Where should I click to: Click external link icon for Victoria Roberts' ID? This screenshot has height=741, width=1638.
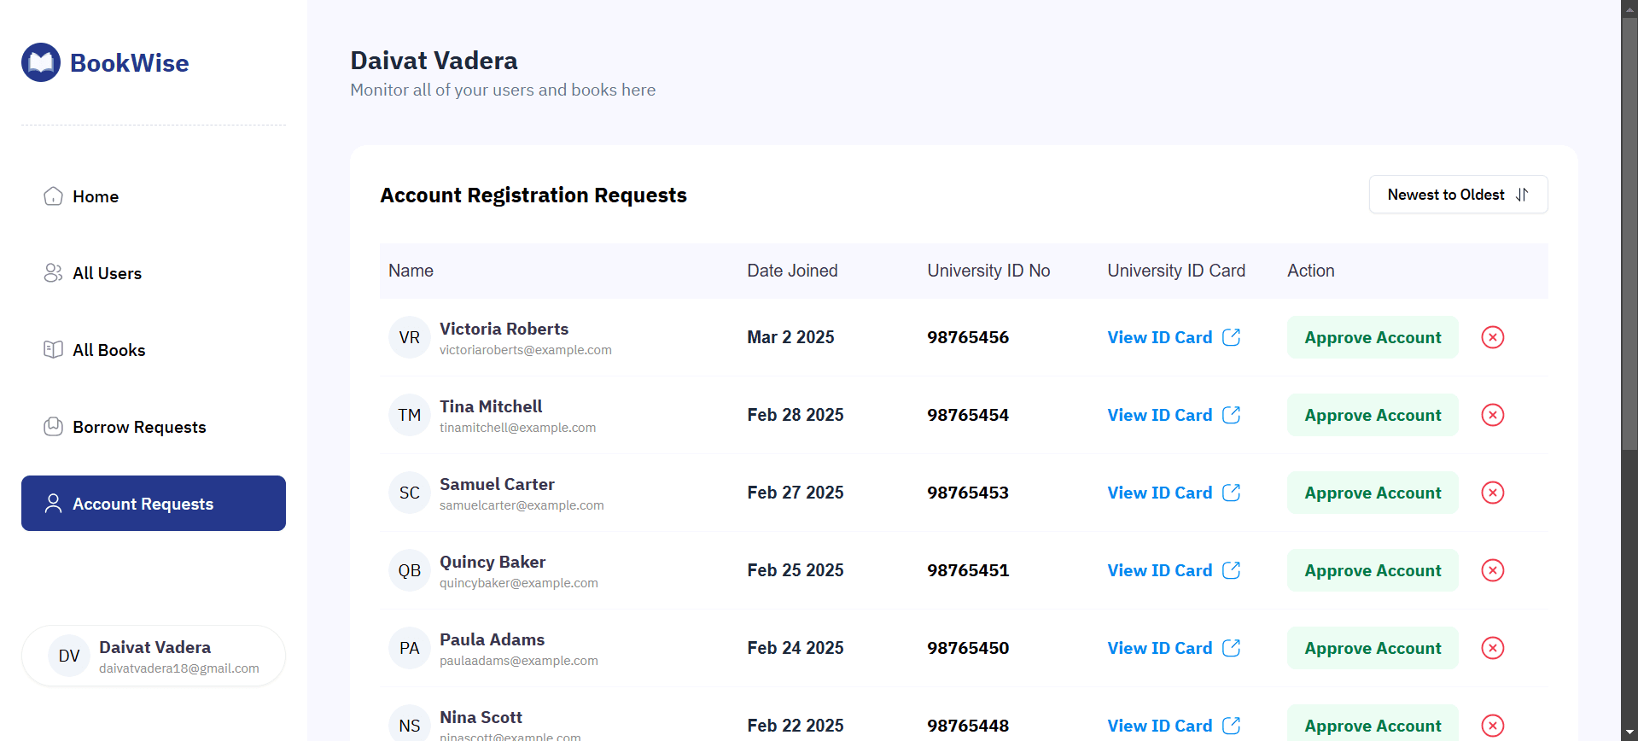coord(1231,337)
